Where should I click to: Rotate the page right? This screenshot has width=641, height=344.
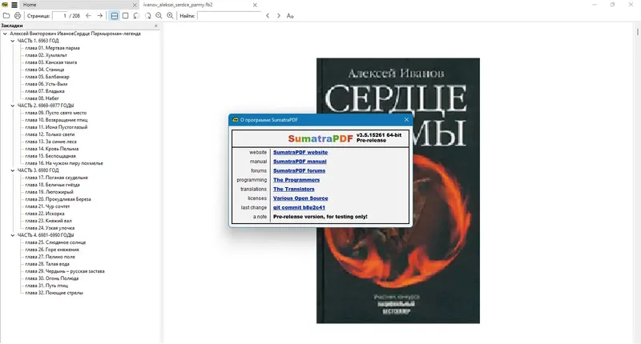[147, 15]
